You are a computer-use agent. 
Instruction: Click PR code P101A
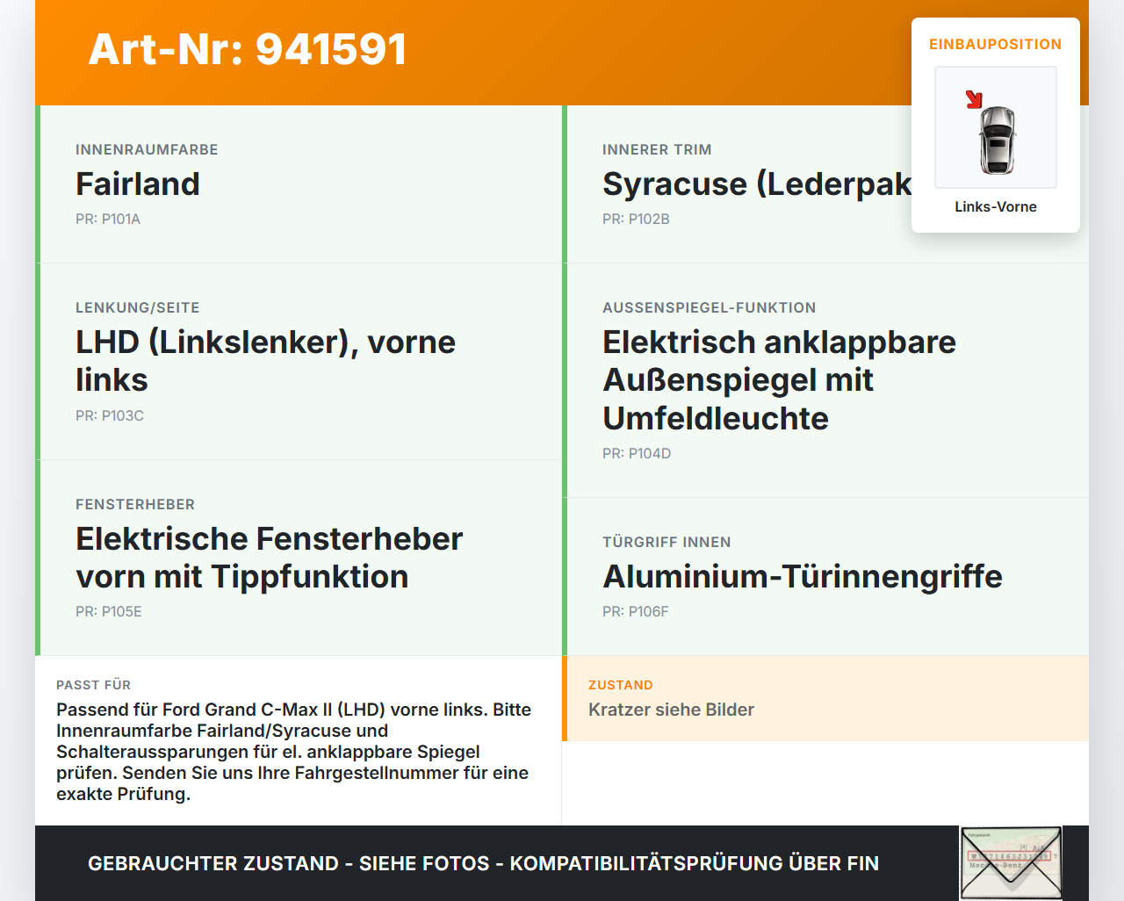click(x=108, y=219)
